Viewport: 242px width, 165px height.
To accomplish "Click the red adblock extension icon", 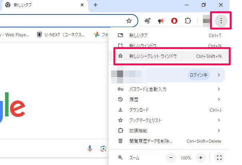I will coord(174,21).
